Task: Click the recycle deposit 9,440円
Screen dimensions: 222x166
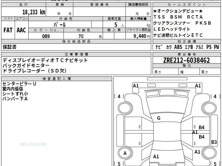Action: click(x=142, y=36)
